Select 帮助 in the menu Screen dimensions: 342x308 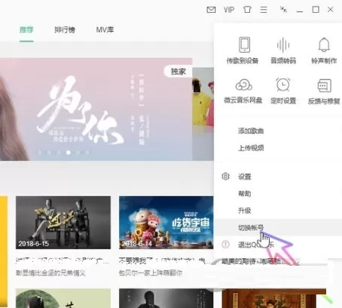pos(245,193)
